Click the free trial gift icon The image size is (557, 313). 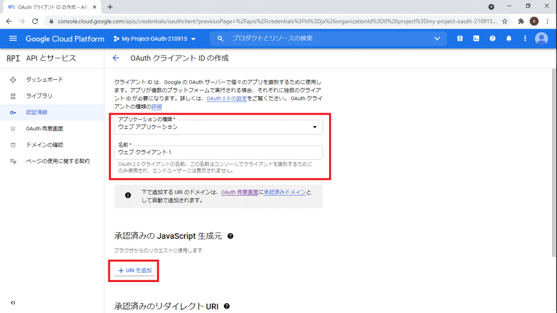(460, 39)
